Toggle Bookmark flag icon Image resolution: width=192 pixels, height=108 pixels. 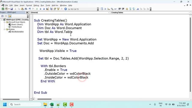click(x=138, y=9)
